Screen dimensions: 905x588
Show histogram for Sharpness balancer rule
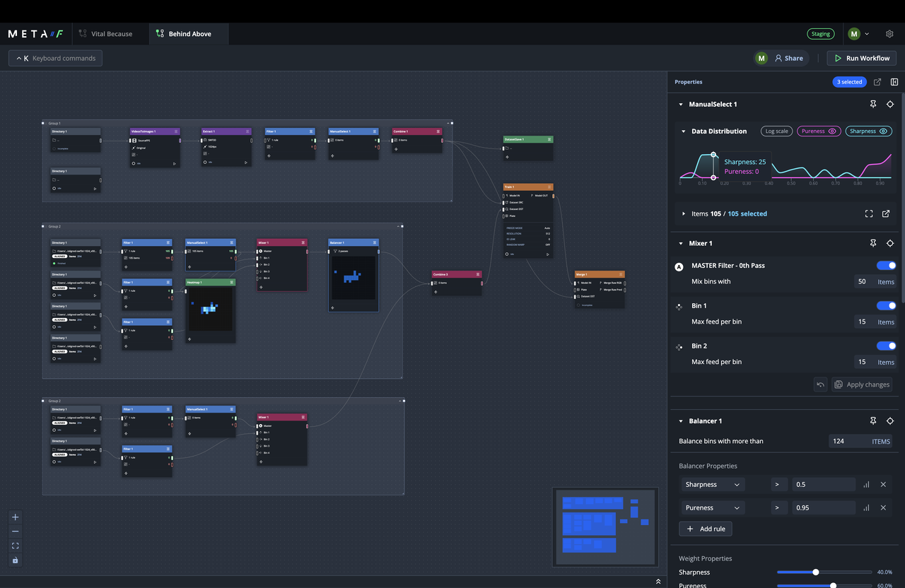pyautogui.click(x=866, y=485)
